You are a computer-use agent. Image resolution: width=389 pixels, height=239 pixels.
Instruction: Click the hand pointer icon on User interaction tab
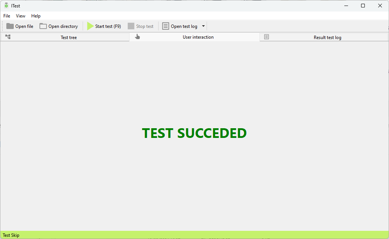coord(137,37)
